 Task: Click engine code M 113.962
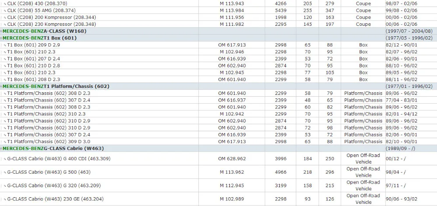click(x=232, y=172)
